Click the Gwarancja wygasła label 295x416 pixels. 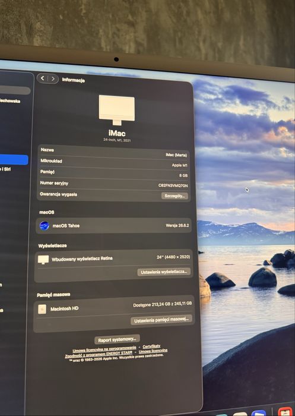tap(58, 194)
